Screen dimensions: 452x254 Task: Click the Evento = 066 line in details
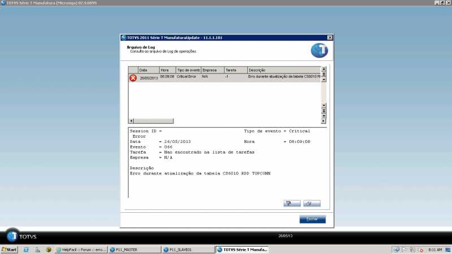(151, 147)
